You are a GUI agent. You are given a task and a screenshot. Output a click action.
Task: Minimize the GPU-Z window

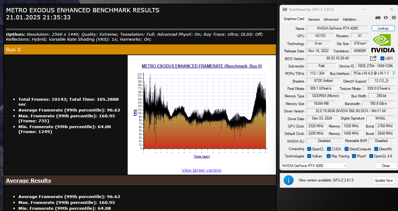click(x=363, y=10)
